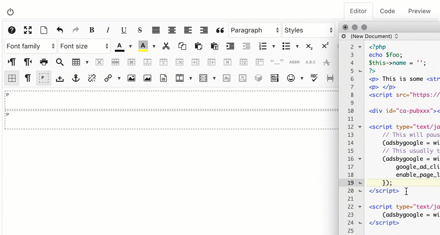Remove the hyperlink
Viewport: 440px width, 235px height.
click(92, 78)
